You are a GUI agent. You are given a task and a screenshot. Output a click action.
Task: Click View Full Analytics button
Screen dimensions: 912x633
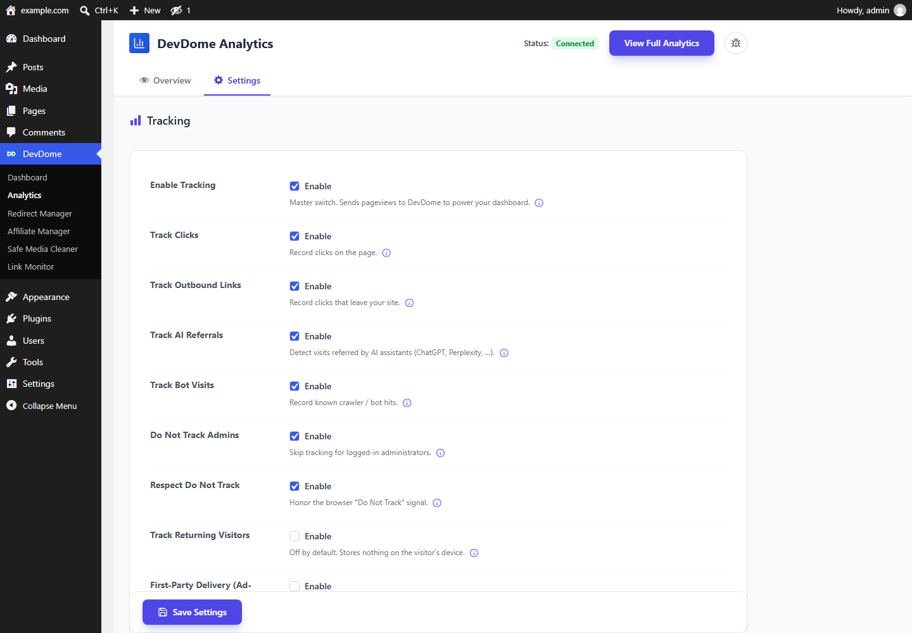coord(662,43)
